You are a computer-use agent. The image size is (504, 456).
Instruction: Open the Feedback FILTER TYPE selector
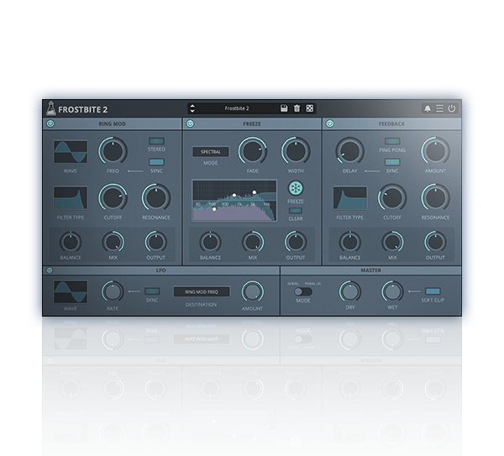coord(350,198)
